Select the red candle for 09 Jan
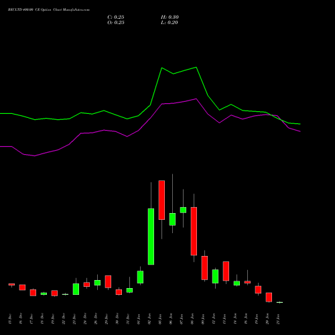Image resolution: width=335 pixels, height=335 pixels. tap(204, 268)
